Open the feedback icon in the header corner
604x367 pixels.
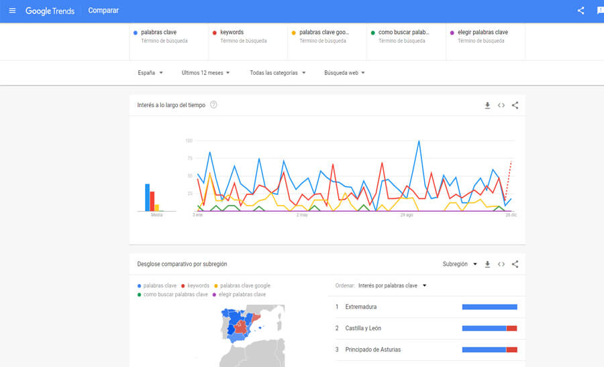[600, 10]
